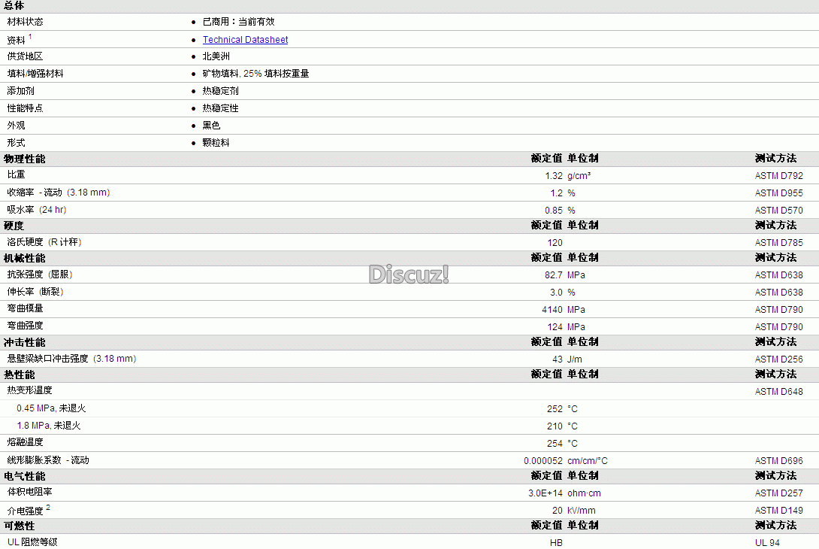819x549 pixels.
Task: Click the 0.85 water absorption value
Action: pyautogui.click(x=554, y=211)
